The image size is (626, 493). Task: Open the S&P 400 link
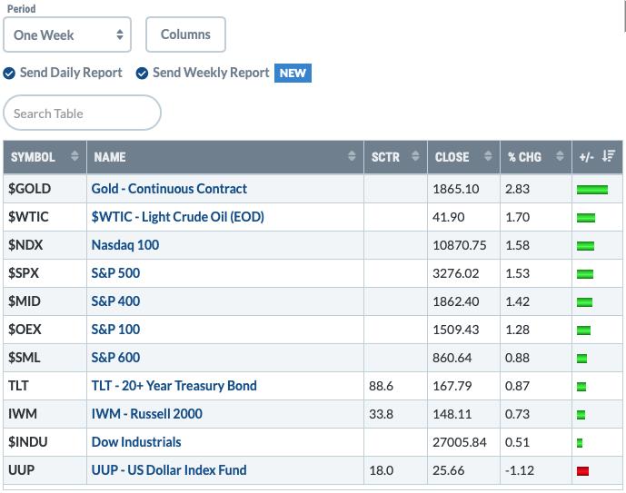tap(115, 301)
